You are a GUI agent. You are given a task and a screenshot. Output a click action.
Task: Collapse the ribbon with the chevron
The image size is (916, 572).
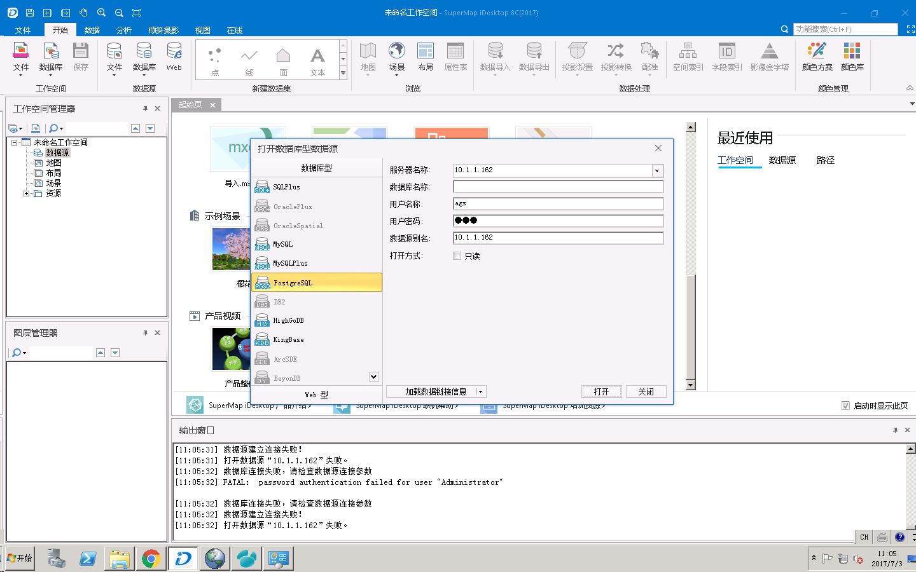pos(910,88)
